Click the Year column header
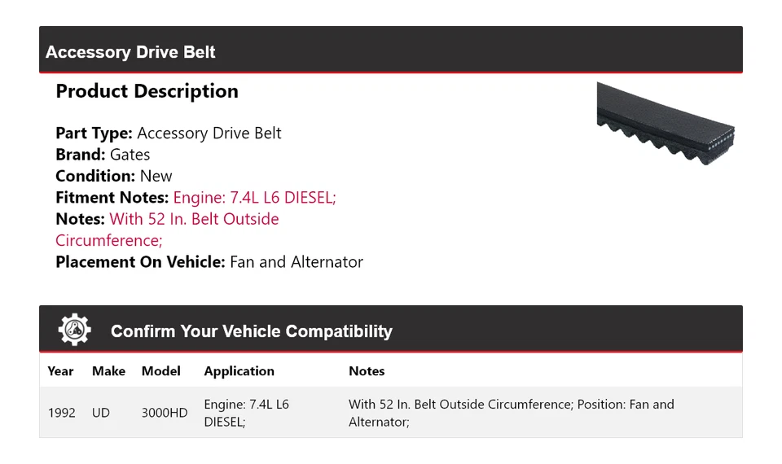The width and height of the screenshot is (782, 464). (x=60, y=371)
